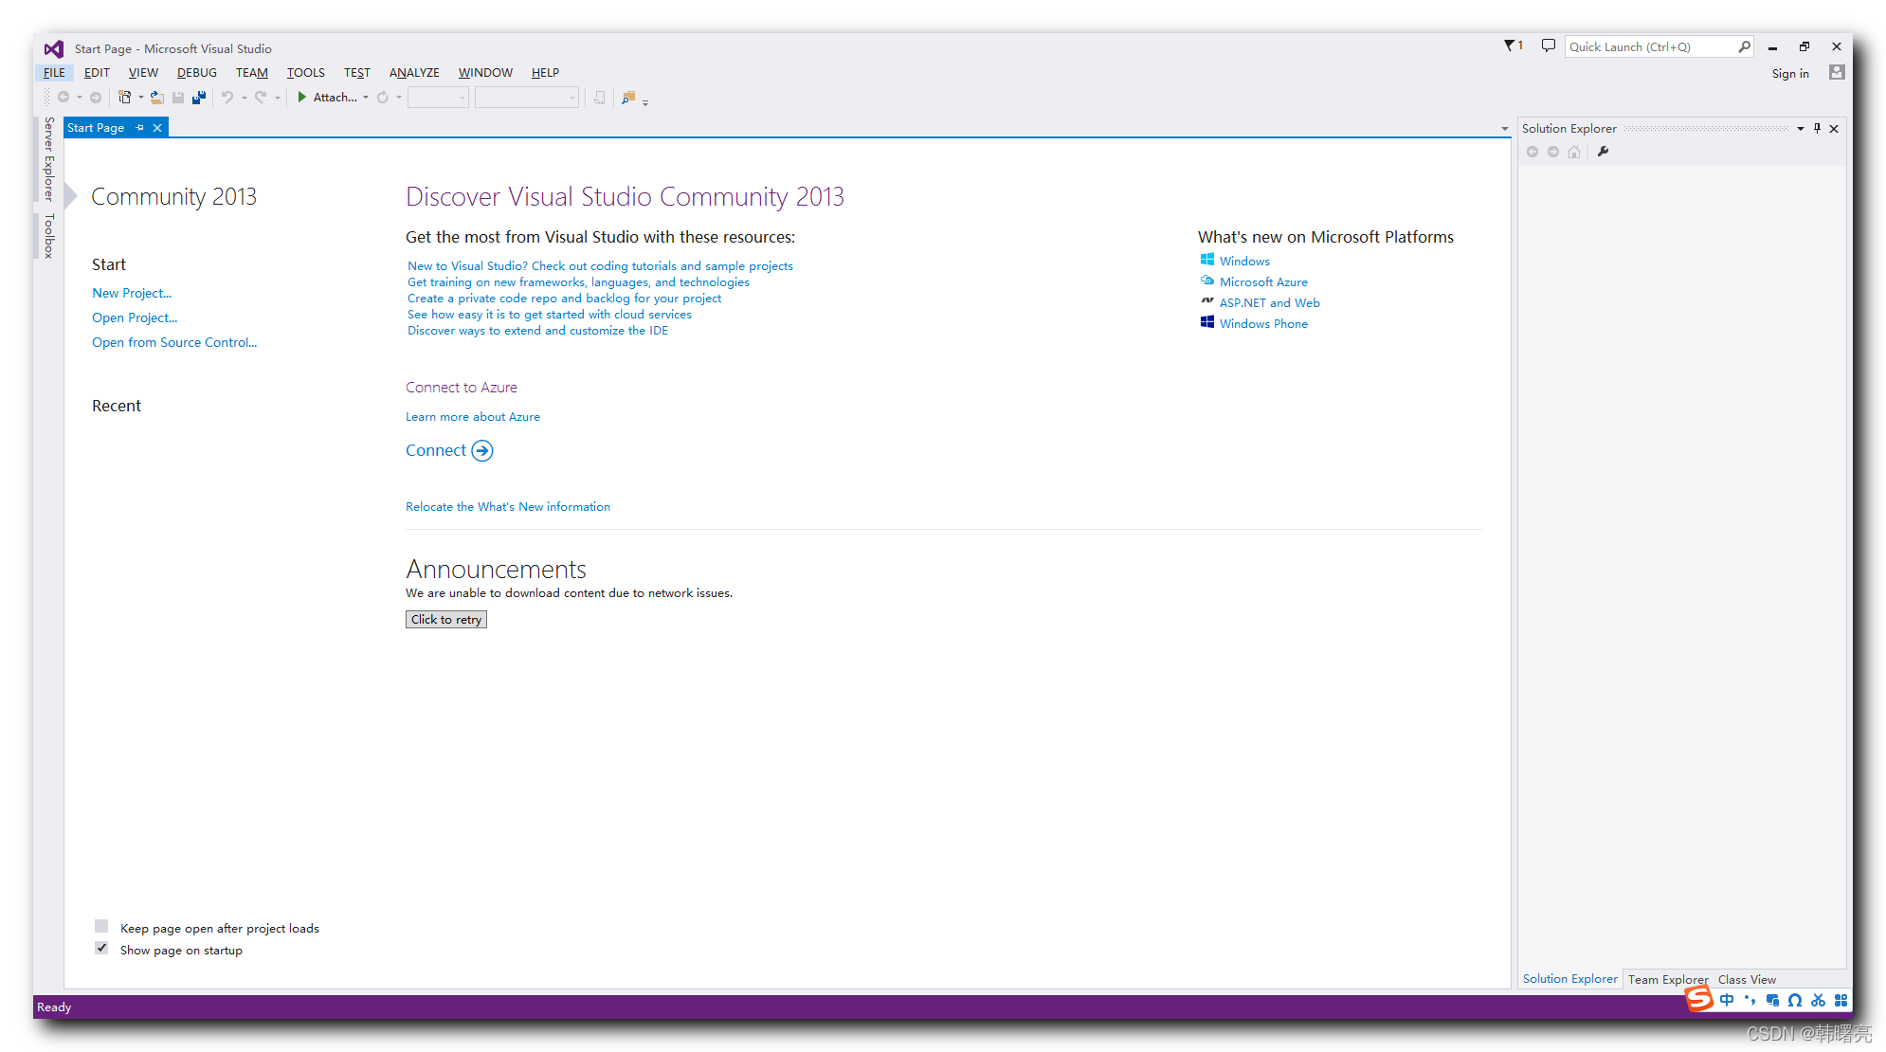Screen dimensions: 1886x1052
Task: Click Solution Explorer Back arrow icon
Action: (1532, 152)
